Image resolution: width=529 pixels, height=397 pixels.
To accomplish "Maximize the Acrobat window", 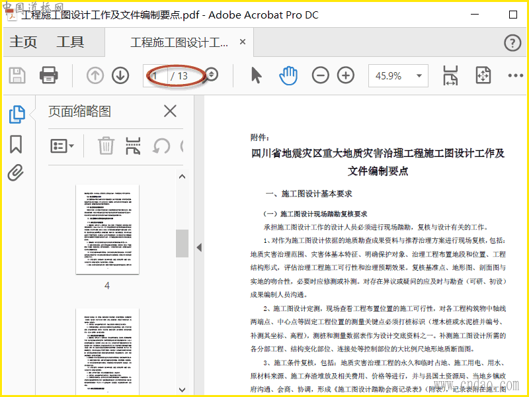I will 513,15.
